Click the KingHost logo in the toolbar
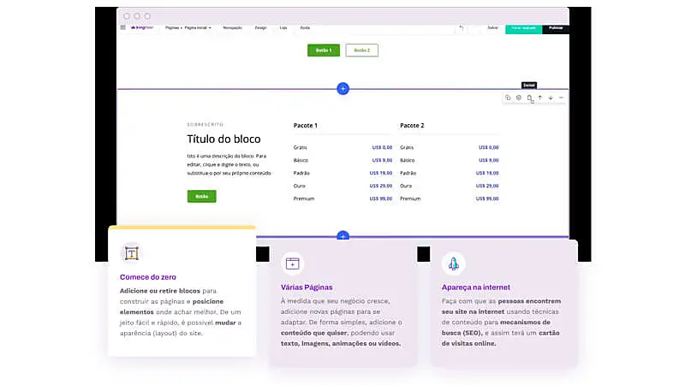Screen dimensions: 685x385 point(142,27)
